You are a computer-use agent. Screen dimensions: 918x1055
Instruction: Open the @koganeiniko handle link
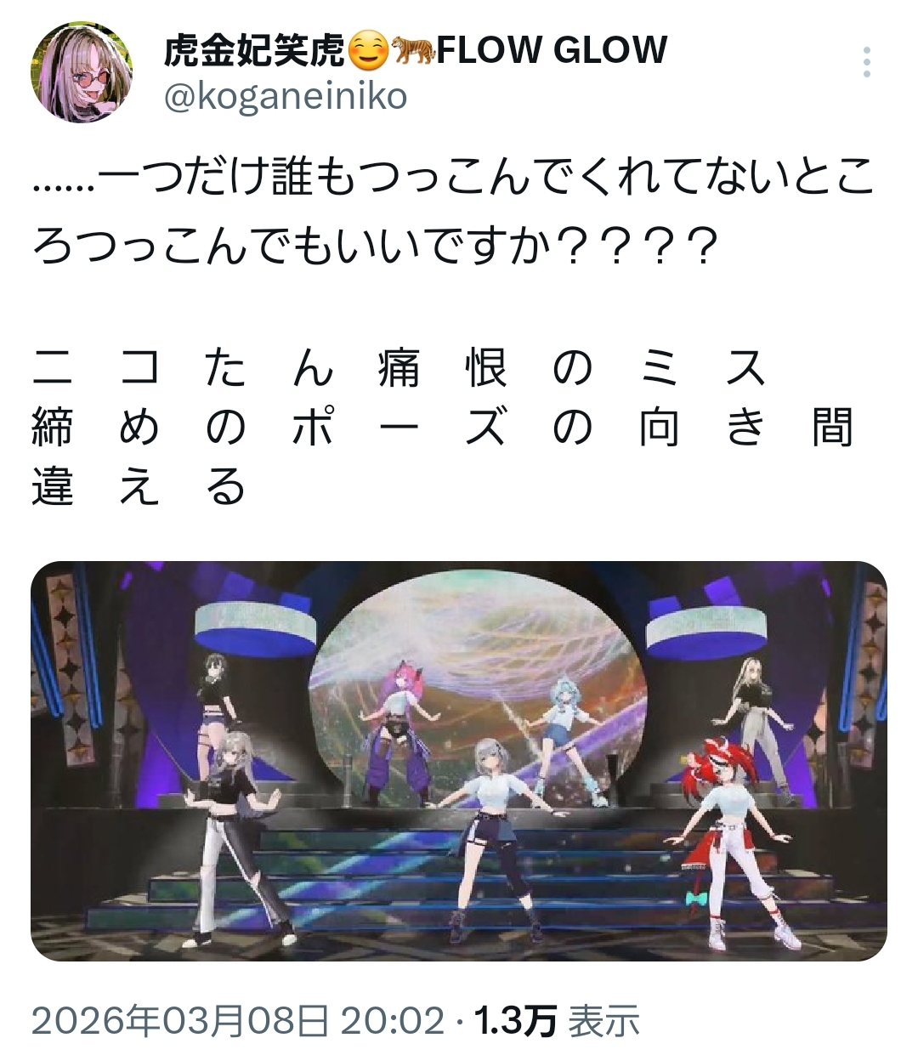coord(286,97)
